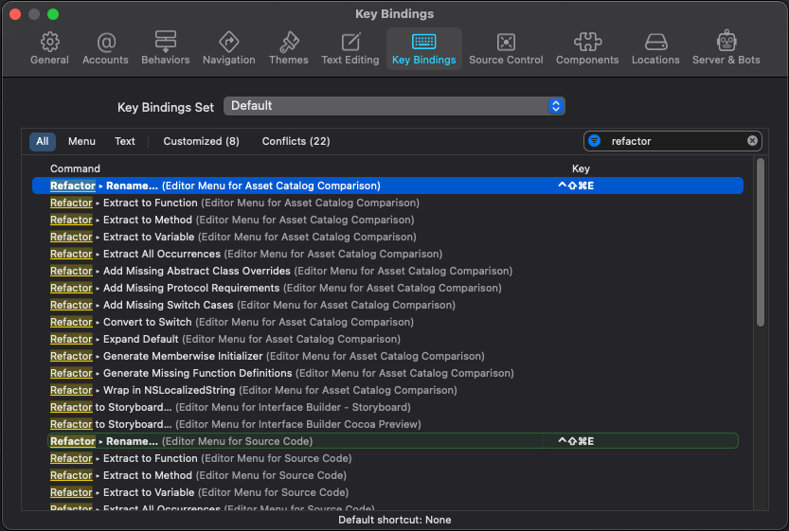Image resolution: width=789 pixels, height=531 pixels.
Task: Select Extract to Variable Source Code row
Action: point(387,492)
